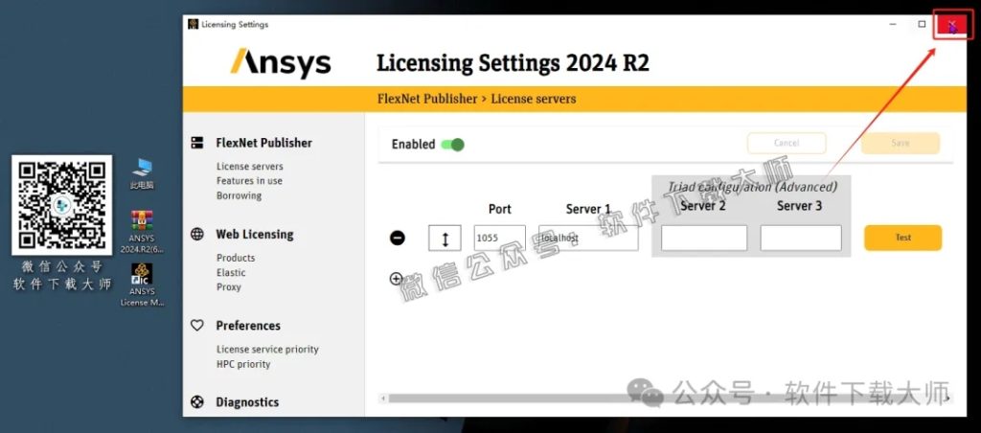Image resolution: width=981 pixels, height=433 pixels.
Task: Click the scrollbar right arrow
Action: tap(947, 398)
